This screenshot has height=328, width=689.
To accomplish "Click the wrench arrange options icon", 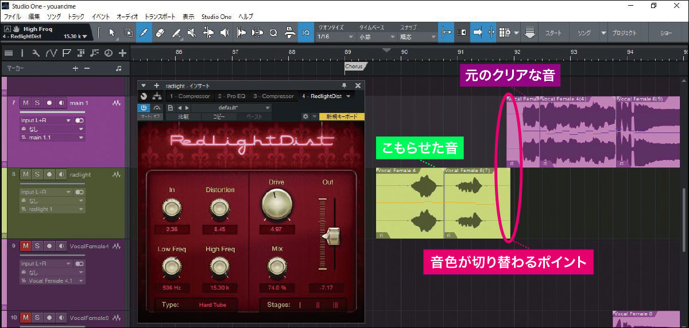I will pos(36,53).
